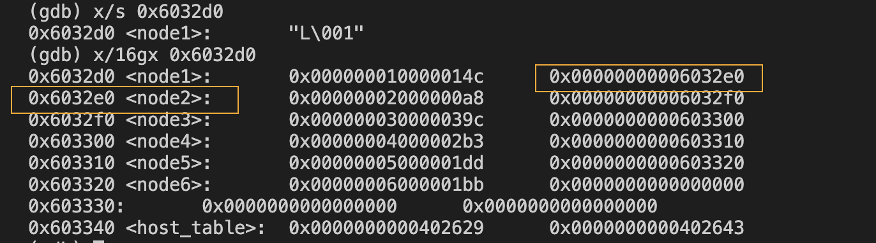Click the highlighted node2 address label
Viewport: 876px width, 243px height.
pos(120,99)
